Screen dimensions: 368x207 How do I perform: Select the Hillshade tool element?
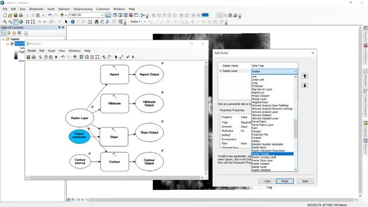114,103
